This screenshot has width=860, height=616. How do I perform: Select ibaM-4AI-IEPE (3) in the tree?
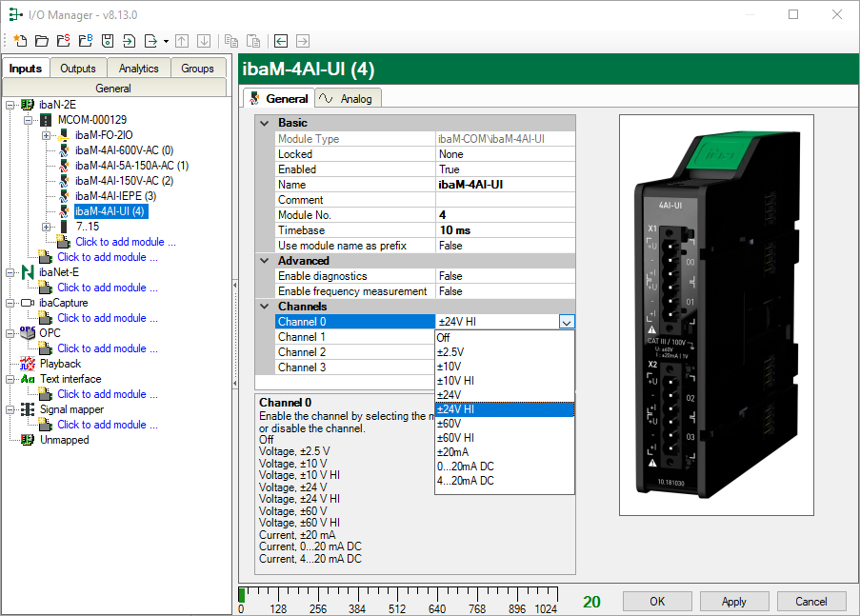coord(114,196)
